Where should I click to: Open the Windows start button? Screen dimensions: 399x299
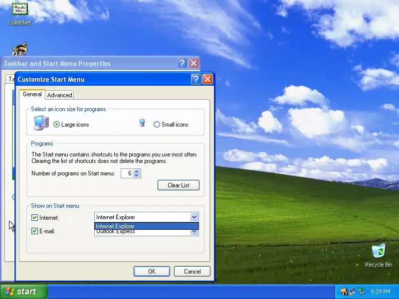click(x=23, y=292)
